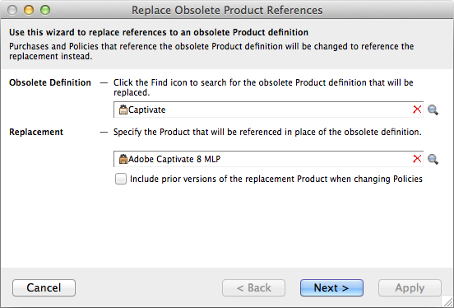
Task: Click the disabled Back button
Action: tap(253, 287)
